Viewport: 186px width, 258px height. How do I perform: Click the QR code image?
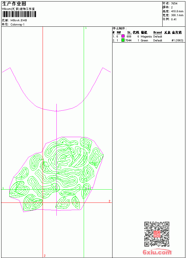(157, 234)
